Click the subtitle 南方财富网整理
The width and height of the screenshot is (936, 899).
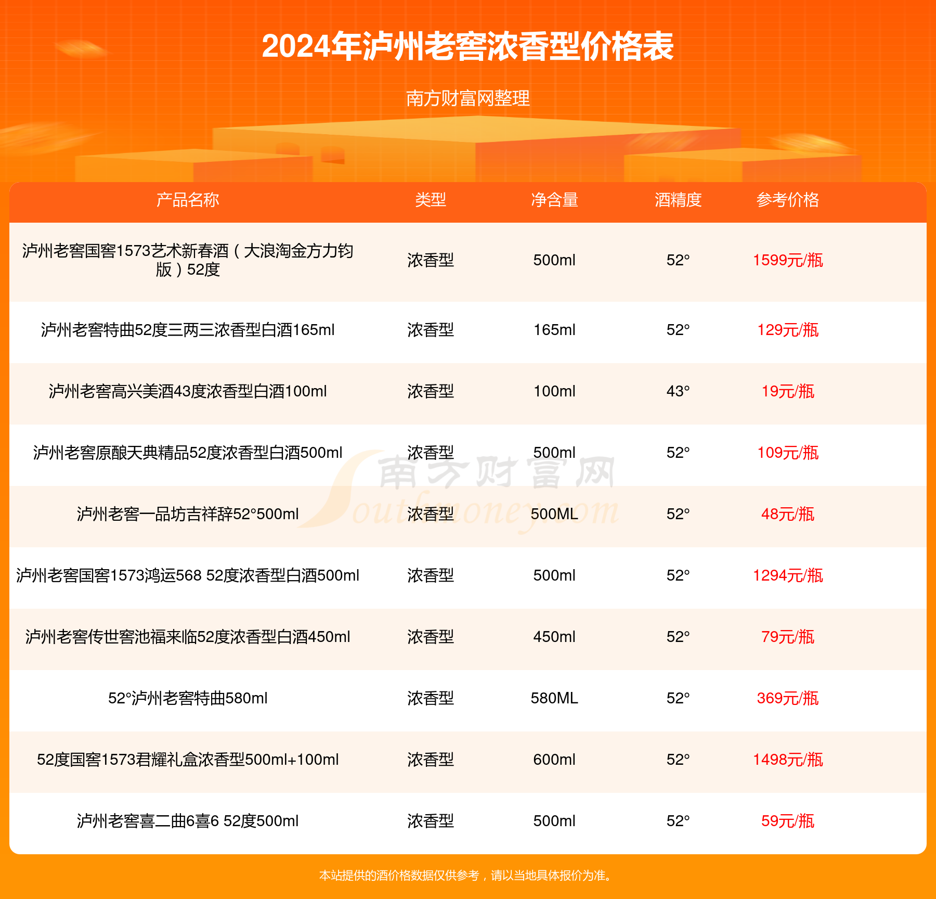(467, 98)
